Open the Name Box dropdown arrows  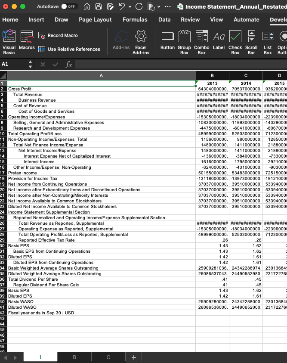tap(30, 64)
